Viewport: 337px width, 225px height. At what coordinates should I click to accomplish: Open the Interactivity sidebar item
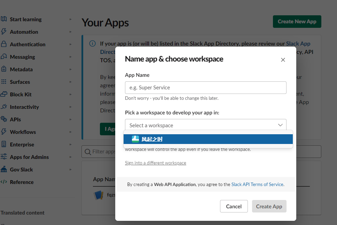(x=24, y=107)
